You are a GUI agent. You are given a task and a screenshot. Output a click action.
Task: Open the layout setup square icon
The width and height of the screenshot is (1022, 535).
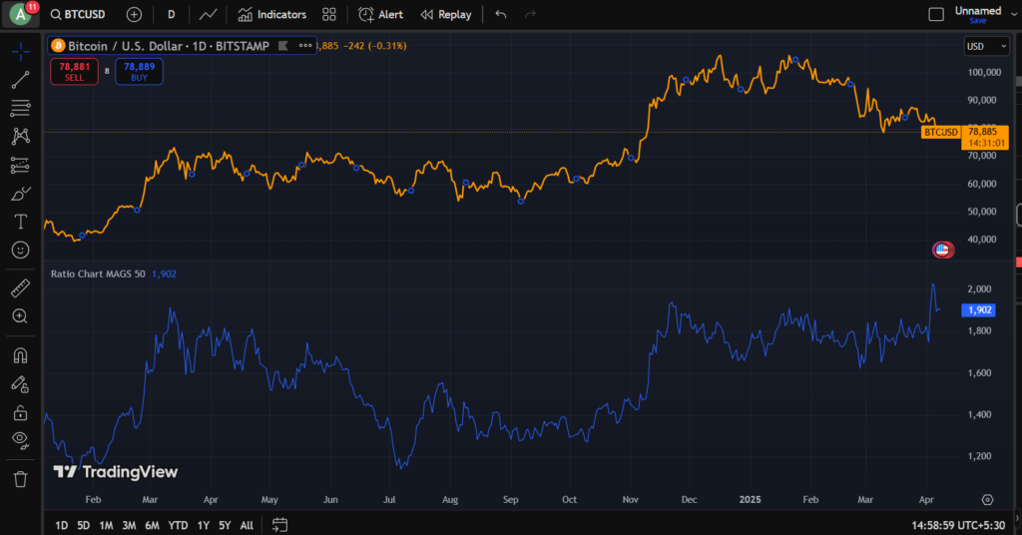[x=936, y=14]
